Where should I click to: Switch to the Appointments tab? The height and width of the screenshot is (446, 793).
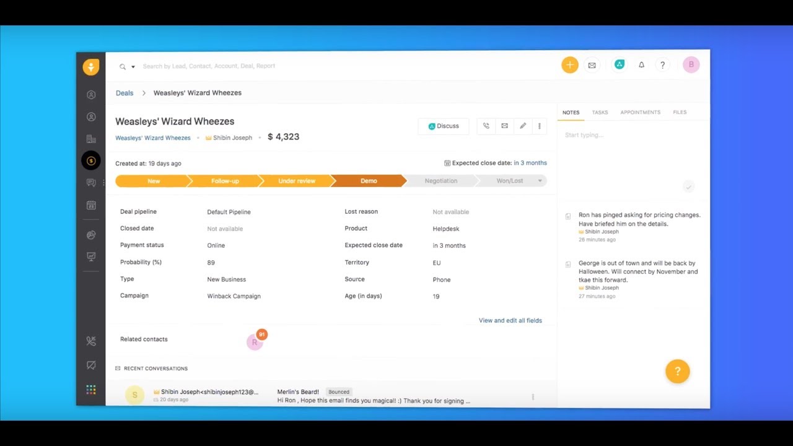[640, 113]
